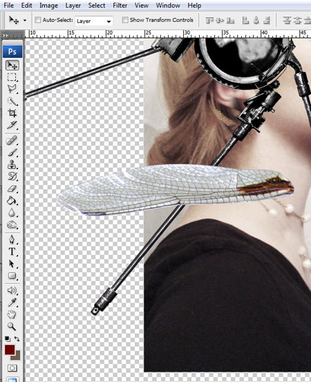Click the horizontal ruler above canvas
The width and height of the screenshot is (311, 382).
(x=168, y=34)
